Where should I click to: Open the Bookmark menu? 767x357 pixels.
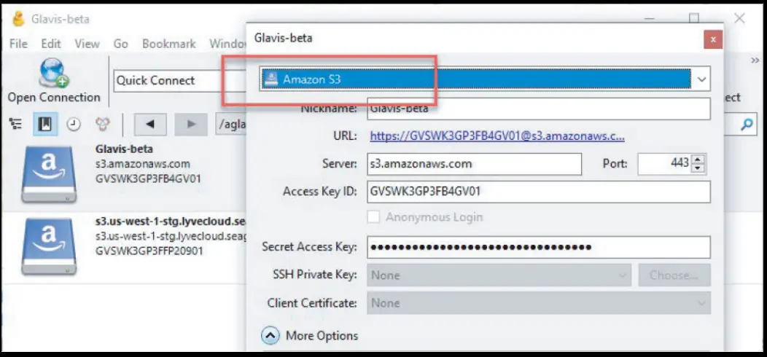pos(168,44)
